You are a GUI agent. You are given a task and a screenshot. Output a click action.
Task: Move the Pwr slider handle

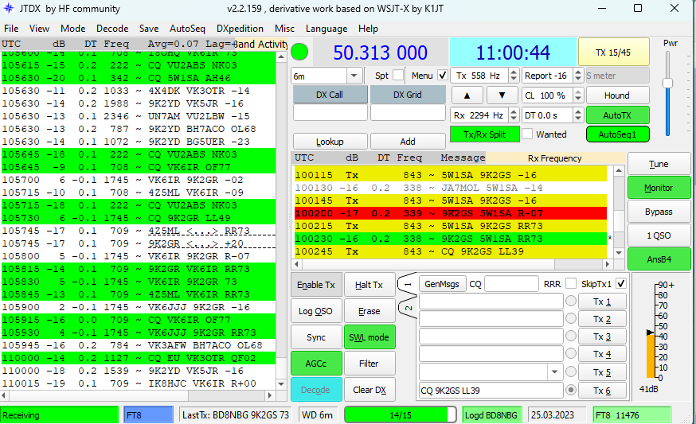click(667, 83)
